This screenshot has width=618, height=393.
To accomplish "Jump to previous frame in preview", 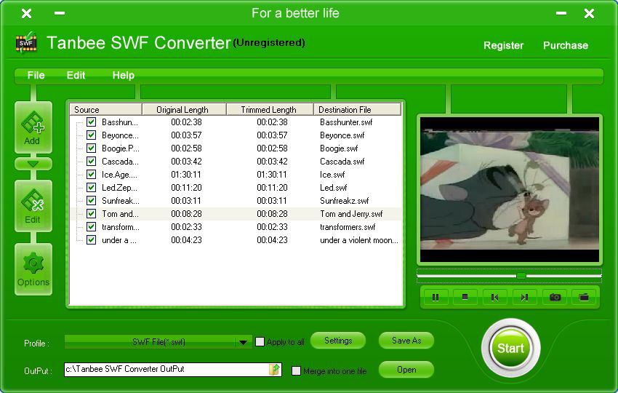I will click(495, 297).
